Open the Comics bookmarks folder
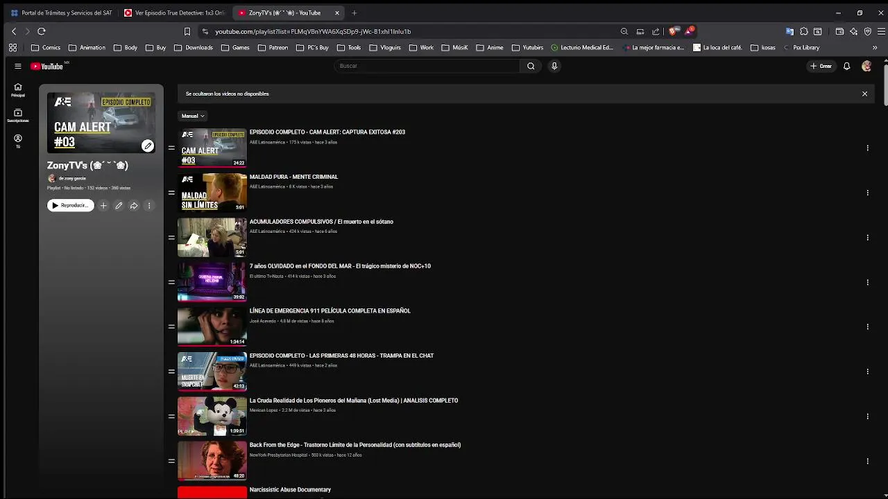The width and height of the screenshot is (888, 499). click(46, 48)
